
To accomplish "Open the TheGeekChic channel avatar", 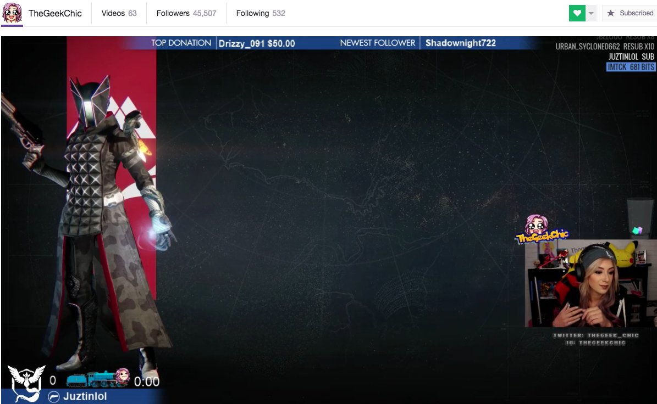I will coord(12,13).
